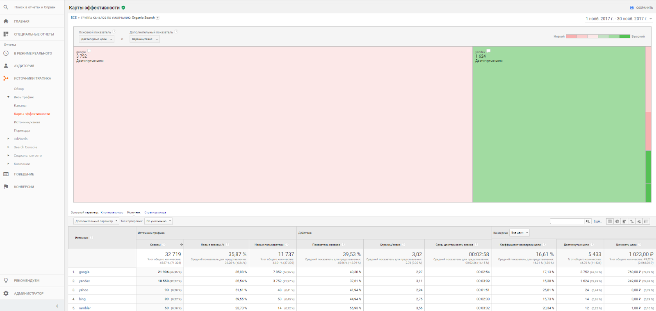This screenshot has width=656, height=311.
Task: Collapse the Весь трафик tree section
Action: 8,97
